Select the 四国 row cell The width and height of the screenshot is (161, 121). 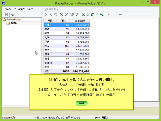coord(50,46)
